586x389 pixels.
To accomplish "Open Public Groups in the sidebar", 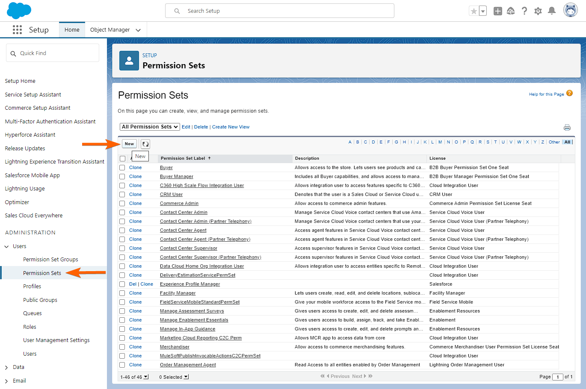I will point(40,300).
